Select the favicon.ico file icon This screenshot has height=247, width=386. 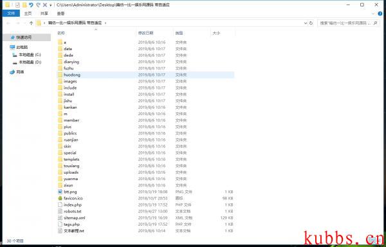click(60, 198)
